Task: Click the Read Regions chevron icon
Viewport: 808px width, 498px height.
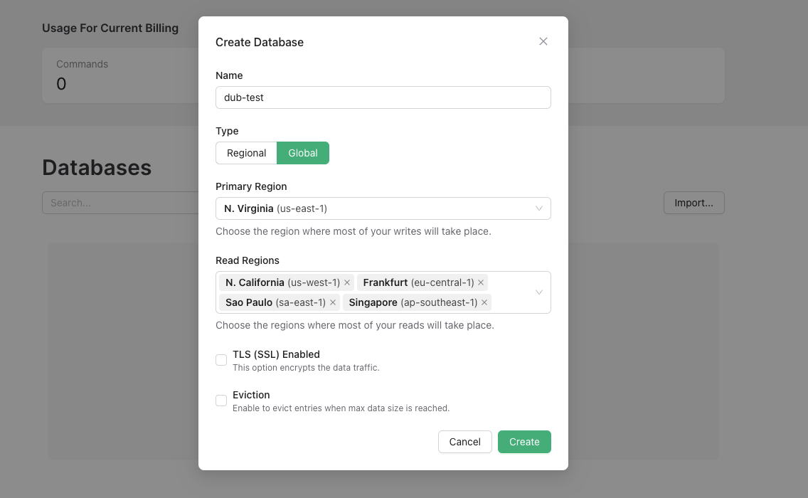Action: coord(540,292)
